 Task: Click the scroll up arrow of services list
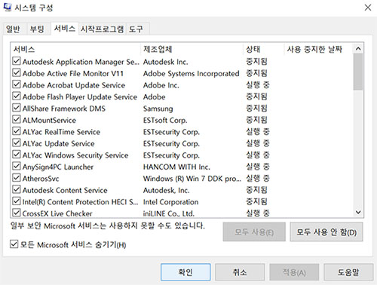tap(358, 48)
